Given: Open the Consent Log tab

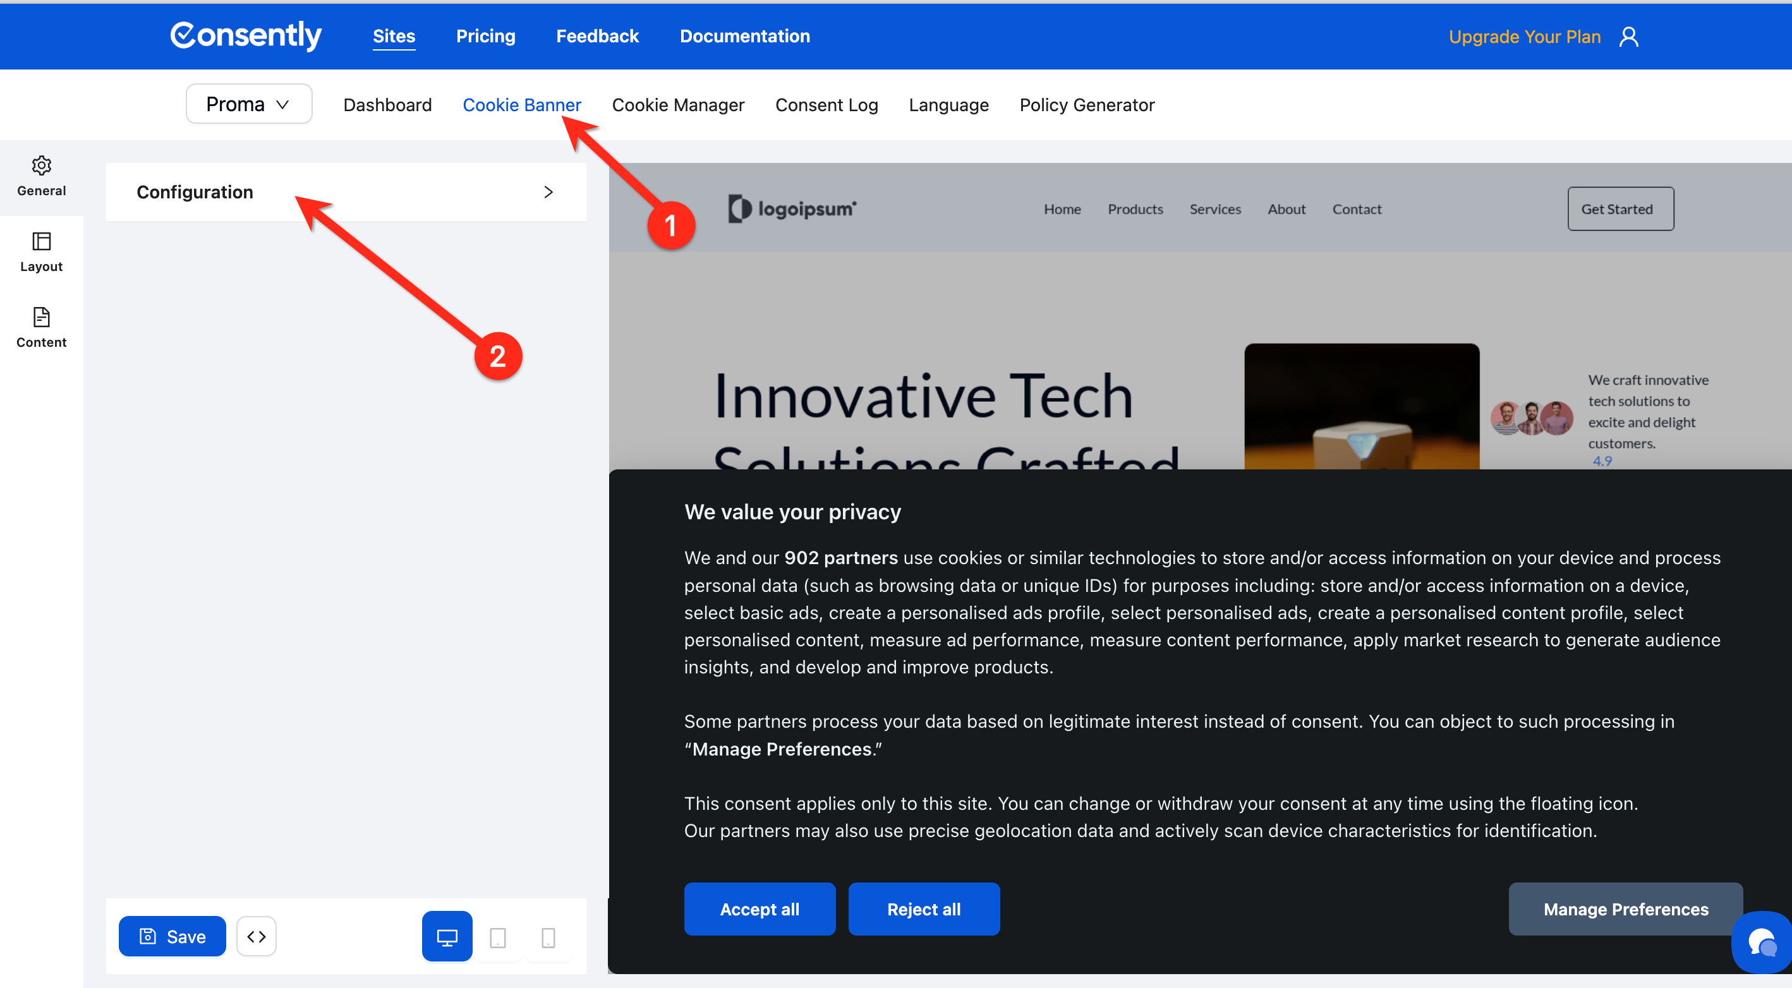Looking at the screenshot, I should (x=826, y=105).
